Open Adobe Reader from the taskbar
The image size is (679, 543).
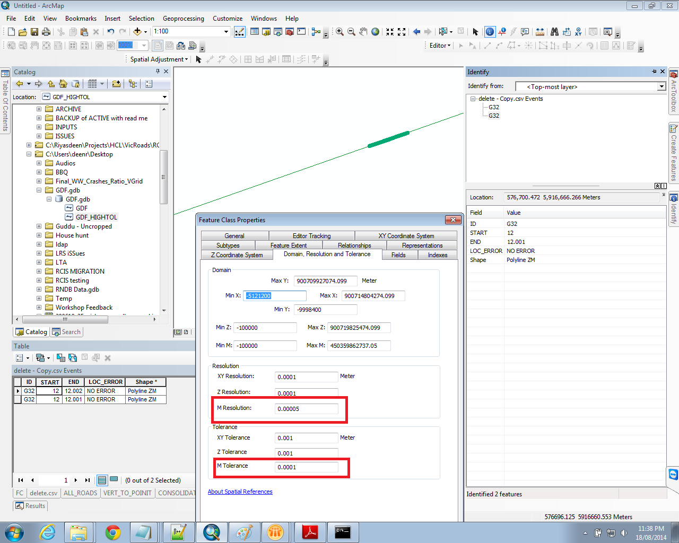click(310, 532)
